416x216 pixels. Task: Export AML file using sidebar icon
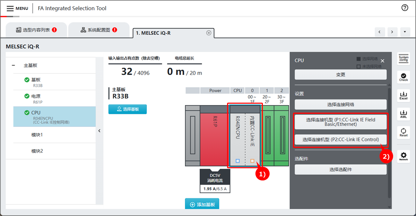click(x=403, y=114)
